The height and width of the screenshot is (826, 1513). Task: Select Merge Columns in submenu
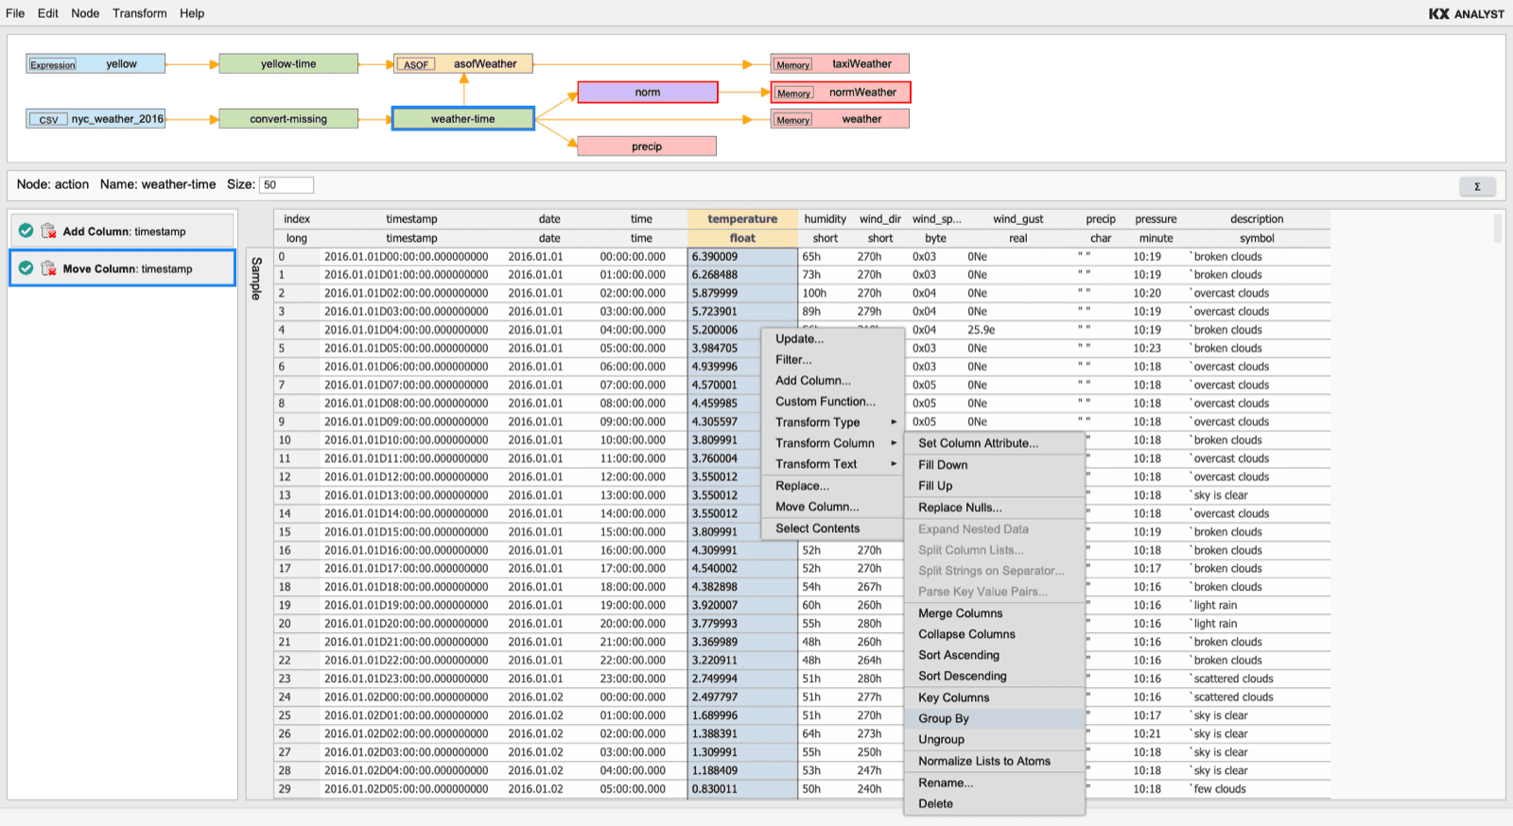[x=994, y=613]
